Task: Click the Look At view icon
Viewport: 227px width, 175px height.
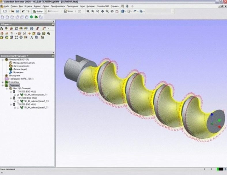Action: [117, 11]
